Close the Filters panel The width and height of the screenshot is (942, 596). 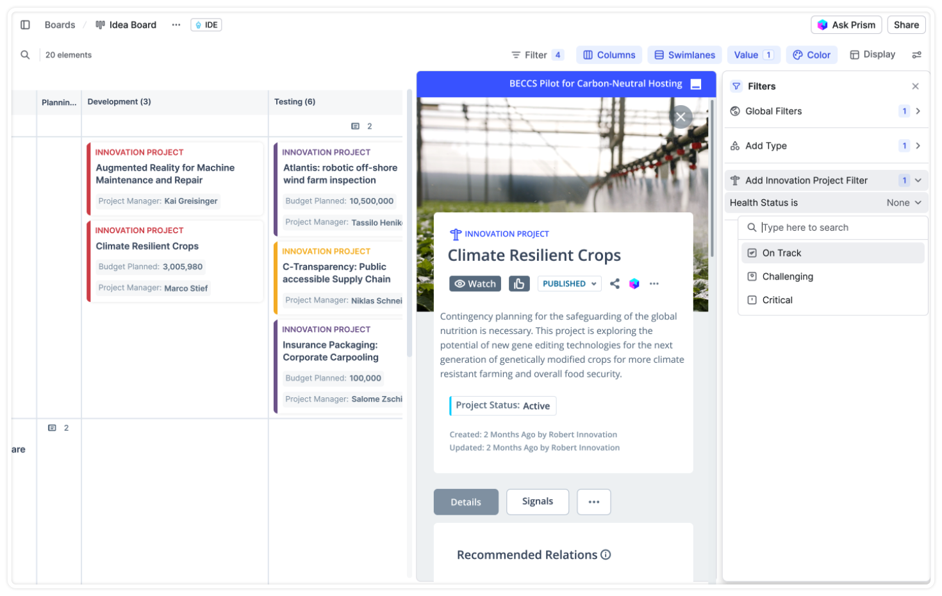[x=915, y=87]
